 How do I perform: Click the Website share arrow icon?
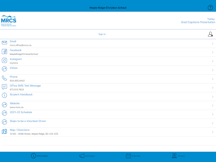pyautogui.click(x=4, y=105)
